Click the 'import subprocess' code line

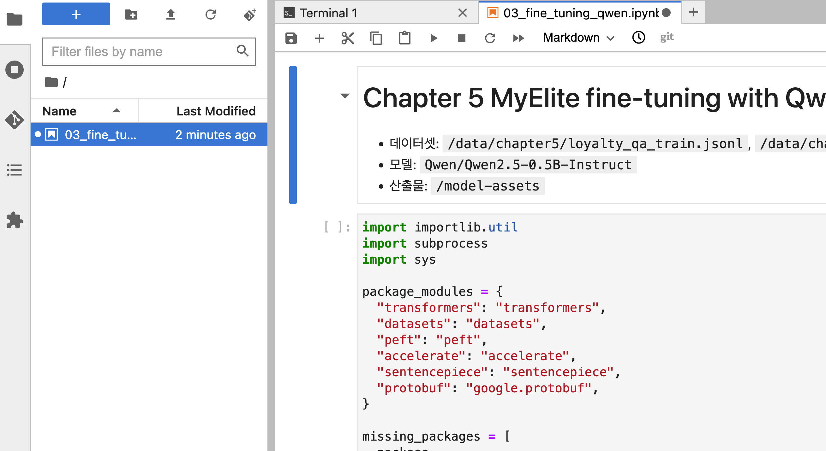tap(425, 243)
